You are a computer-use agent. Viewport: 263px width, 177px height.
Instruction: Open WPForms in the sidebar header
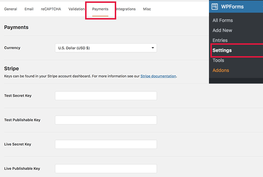pyautogui.click(x=232, y=7)
